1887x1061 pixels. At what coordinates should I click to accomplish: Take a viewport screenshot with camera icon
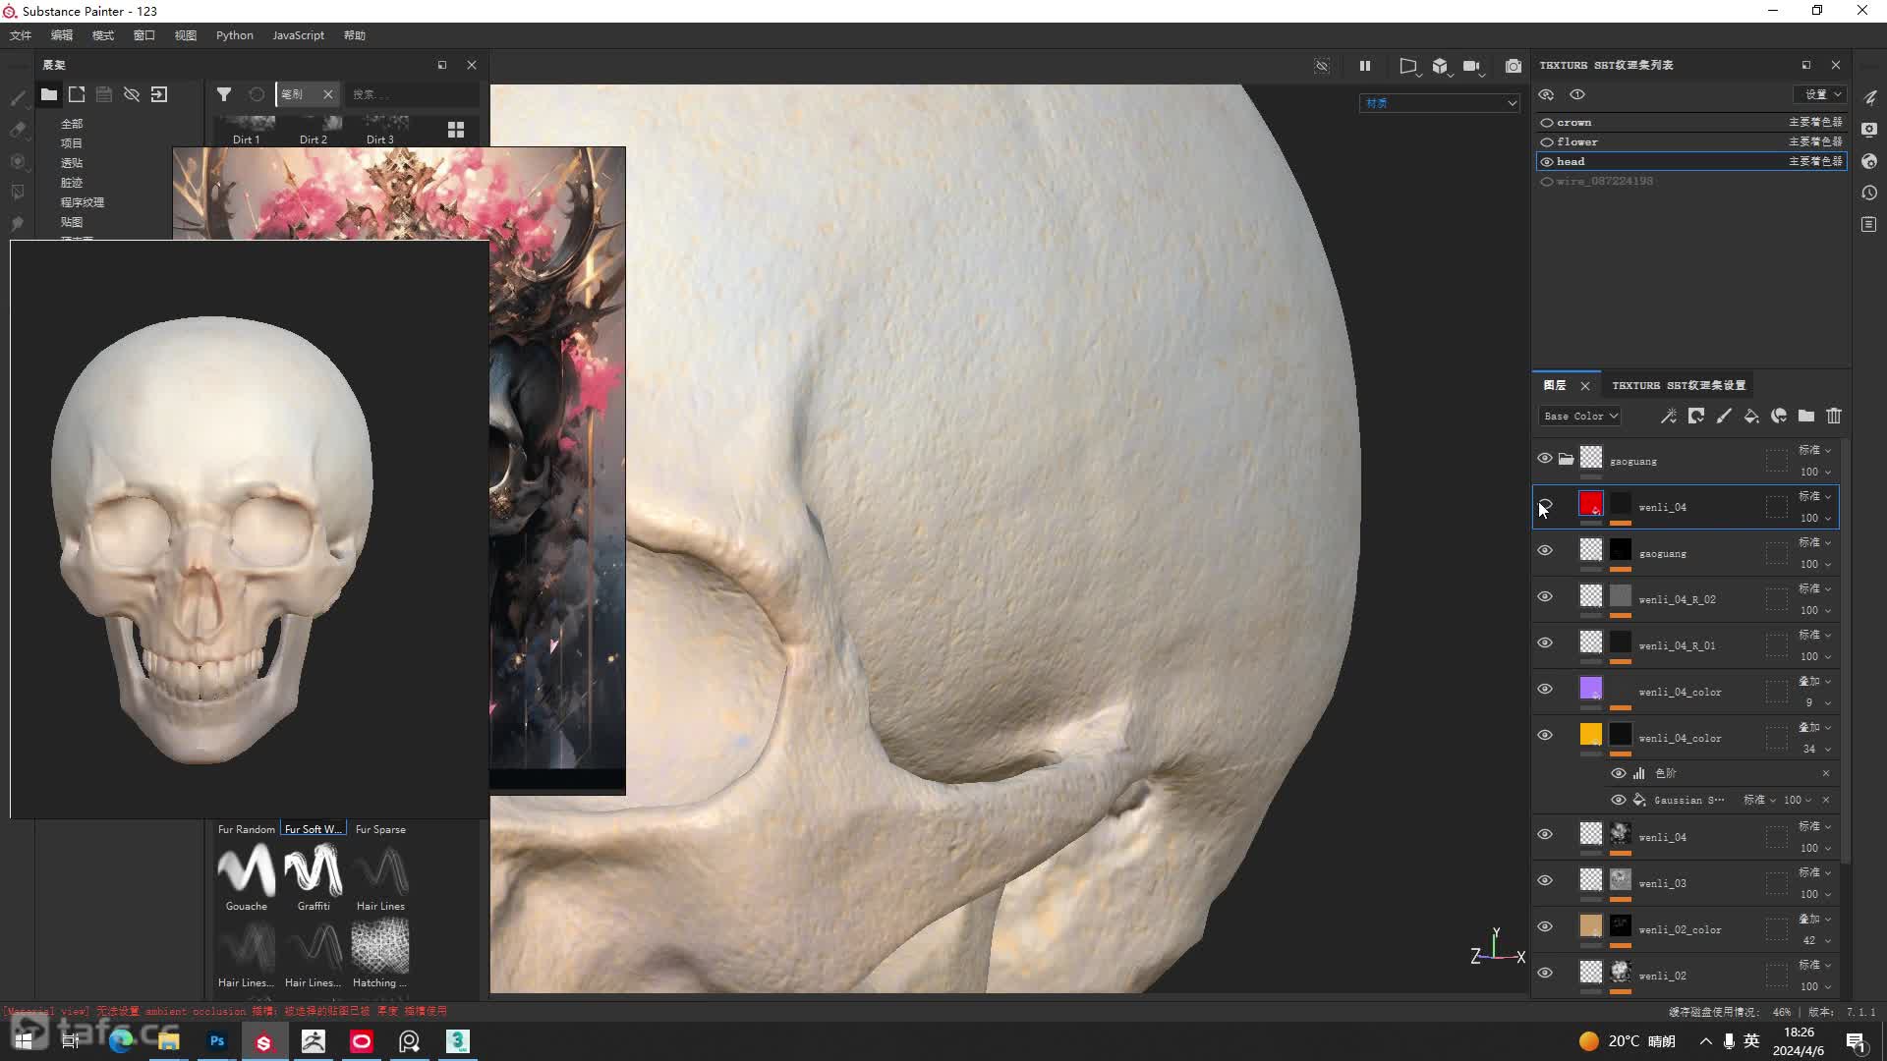tap(1514, 66)
